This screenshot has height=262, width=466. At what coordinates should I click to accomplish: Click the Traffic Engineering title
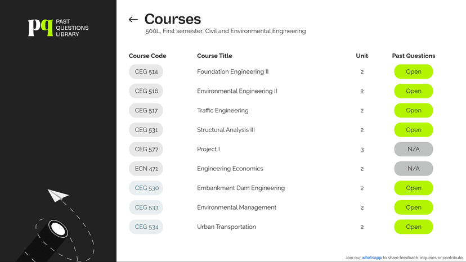[223, 111]
